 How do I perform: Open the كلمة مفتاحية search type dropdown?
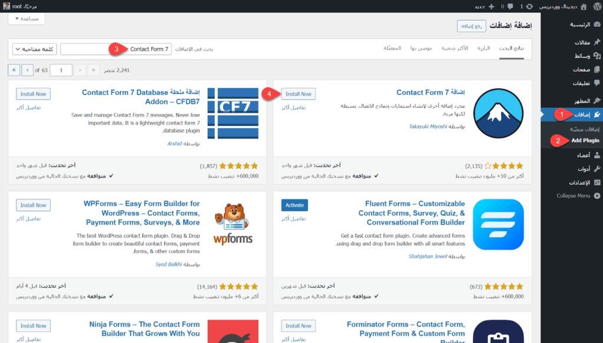(35, 49)
